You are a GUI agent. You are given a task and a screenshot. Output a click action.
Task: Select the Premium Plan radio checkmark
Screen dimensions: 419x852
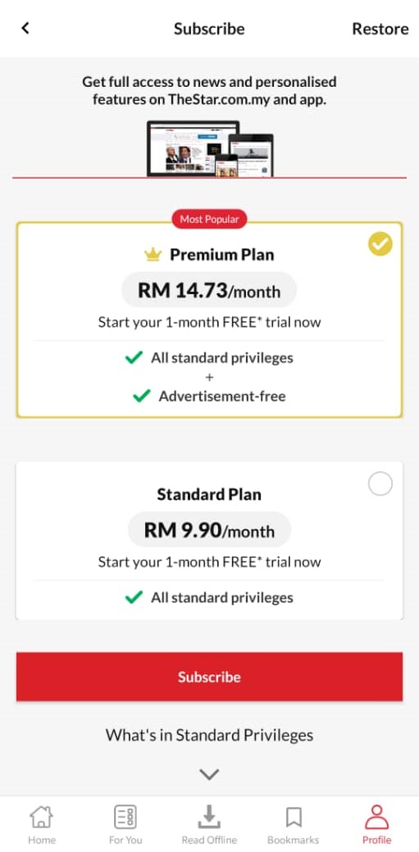tap(380, 244)
